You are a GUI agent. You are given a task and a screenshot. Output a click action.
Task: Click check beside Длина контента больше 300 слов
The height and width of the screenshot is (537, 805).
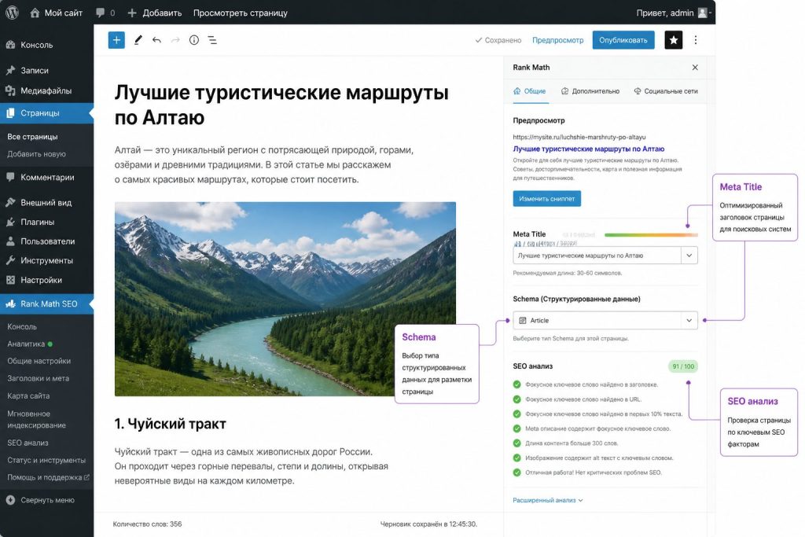[x=517, y=443]
